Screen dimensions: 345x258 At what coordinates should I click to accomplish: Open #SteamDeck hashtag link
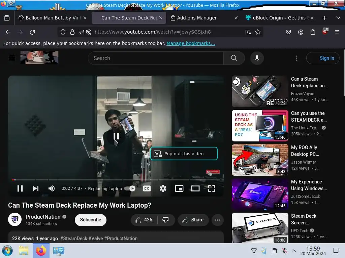pyautogui.click(x=74, y=239)
